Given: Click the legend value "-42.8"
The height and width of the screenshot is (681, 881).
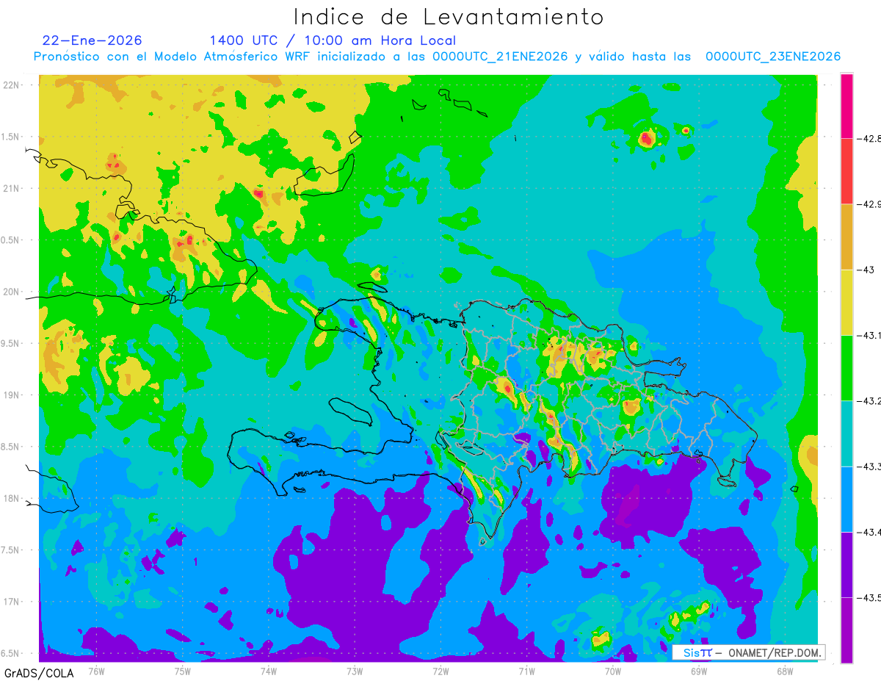Looking at the screenshot, I should 870,138.
